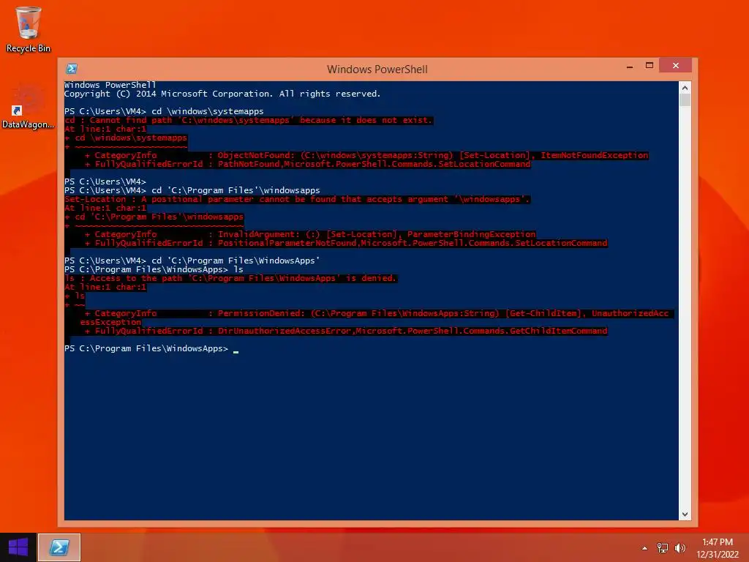Image resolution: width=749 pixels, height=562 pixels.
Task: Click the PermissionDenied CategoryInfo line
Action: (x=377, y=313)
